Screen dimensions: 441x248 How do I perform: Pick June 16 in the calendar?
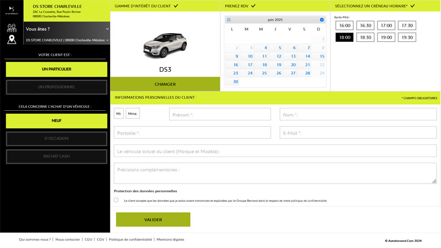pyautogui.click(x=232, y=64)
